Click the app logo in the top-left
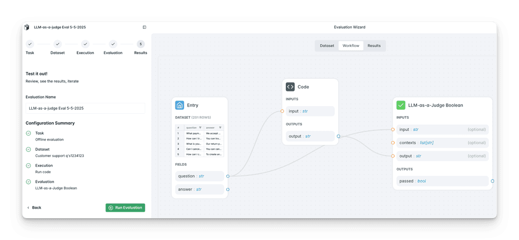The width and height of the screenshot is (519, 240). tap(27, 27)
